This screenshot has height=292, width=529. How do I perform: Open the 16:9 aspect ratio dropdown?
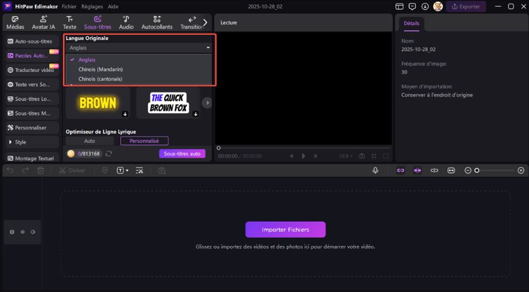point(345,156)
